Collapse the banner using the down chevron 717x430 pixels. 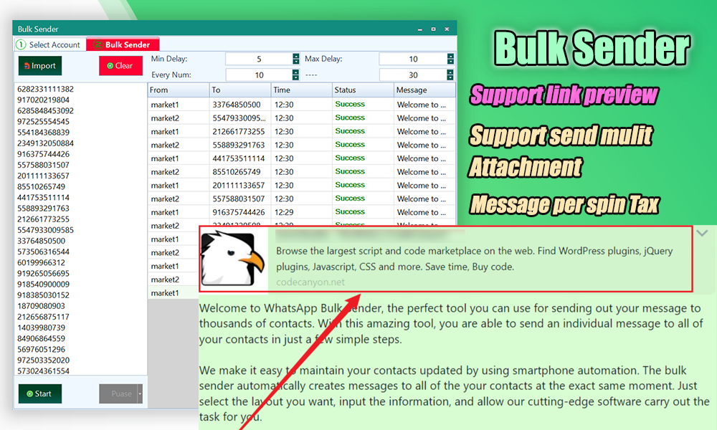(701, 233)
